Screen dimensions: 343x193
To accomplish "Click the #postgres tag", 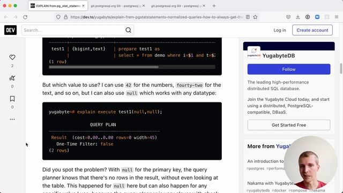I will 255,168.
